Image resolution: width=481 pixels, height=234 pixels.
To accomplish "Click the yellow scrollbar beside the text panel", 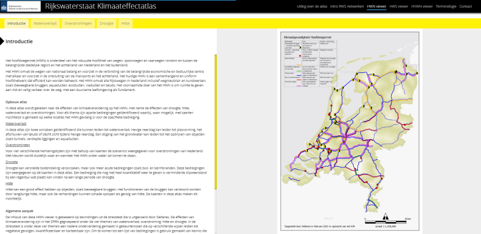I will pos(215,102).
